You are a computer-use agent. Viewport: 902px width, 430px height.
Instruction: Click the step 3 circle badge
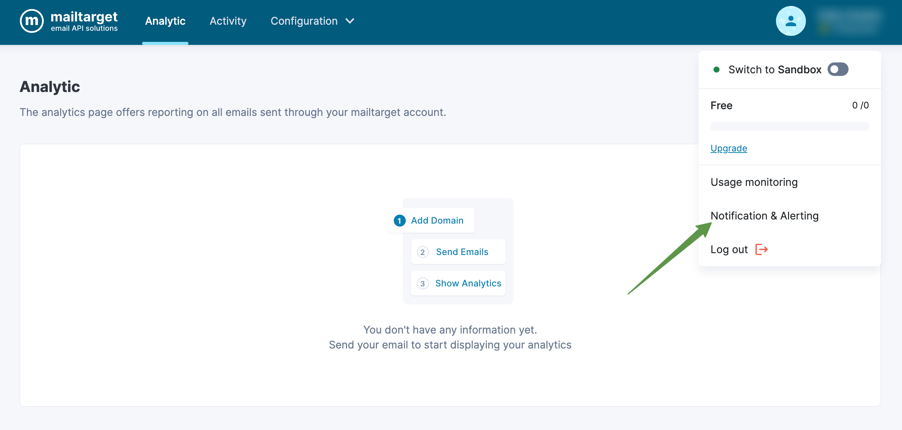coord(423,283)
